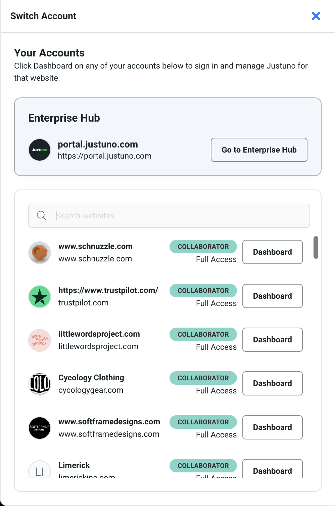Click the Softframe Designs black logo

40,428
